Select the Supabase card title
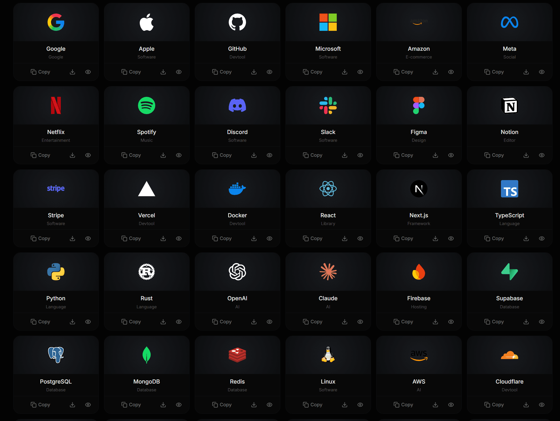The width and height of the screenshot is (560, 421). click(x=509, y=298)
